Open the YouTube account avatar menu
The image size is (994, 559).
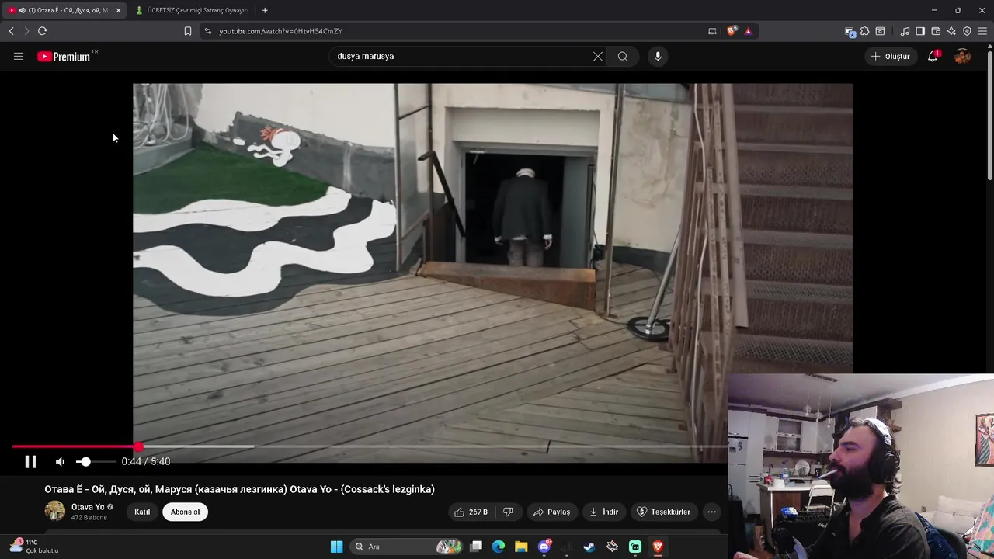962,56
